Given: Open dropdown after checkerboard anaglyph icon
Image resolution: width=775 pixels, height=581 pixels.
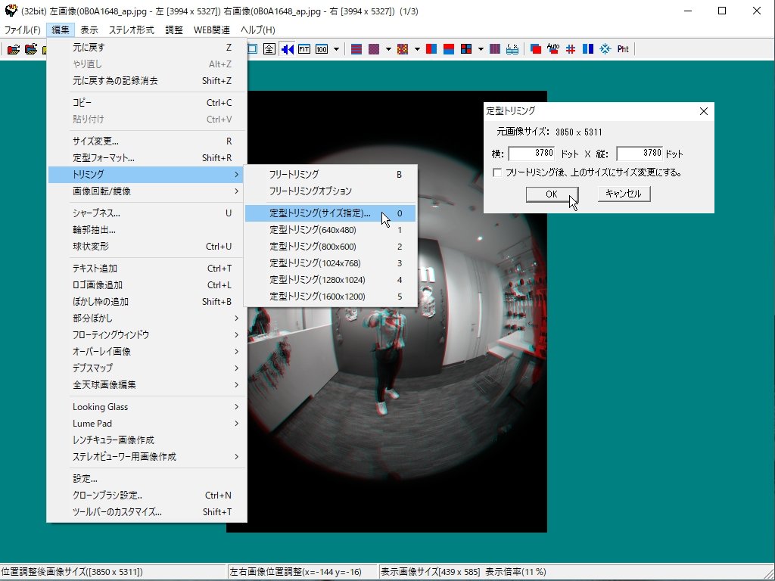Looking at the screenshot, I should tap(417, 49).
